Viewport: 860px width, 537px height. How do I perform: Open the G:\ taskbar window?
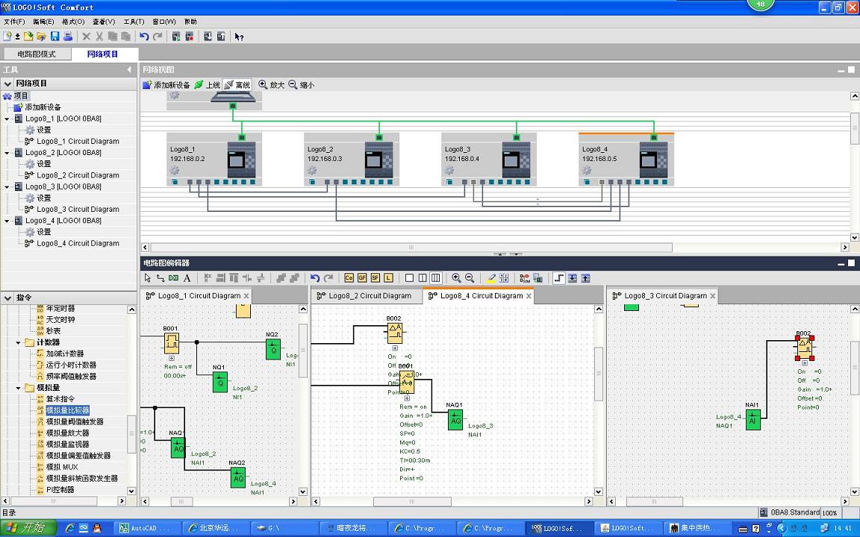click(x=284, y=528)
